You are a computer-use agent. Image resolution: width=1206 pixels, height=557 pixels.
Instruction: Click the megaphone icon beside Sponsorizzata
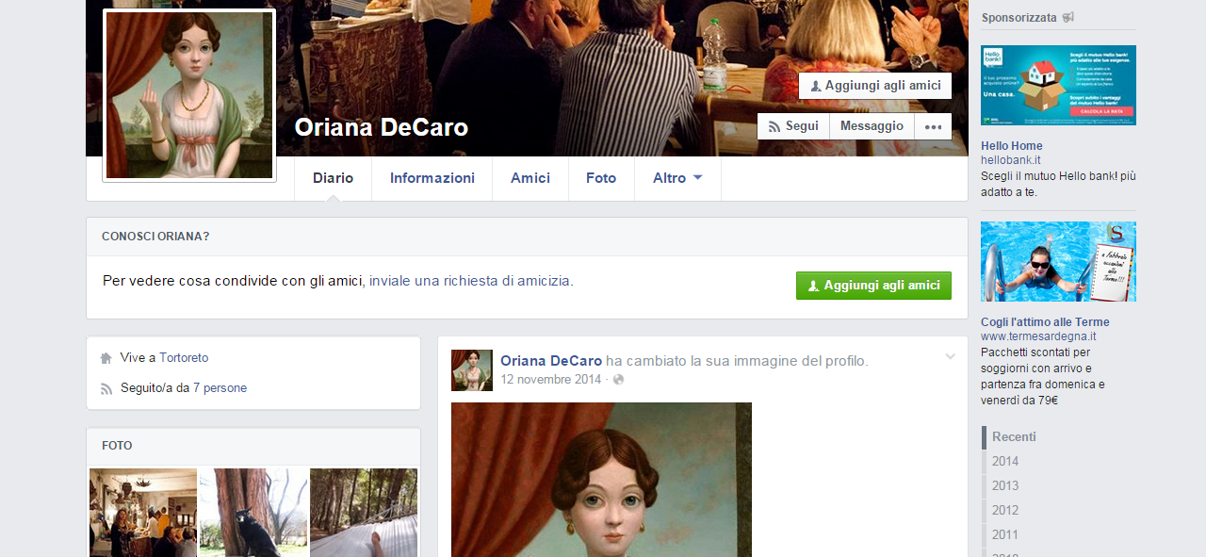pyautogui.click(x=1067, y=17)
